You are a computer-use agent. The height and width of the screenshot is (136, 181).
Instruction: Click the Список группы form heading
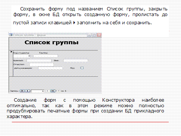coord(52,43)
